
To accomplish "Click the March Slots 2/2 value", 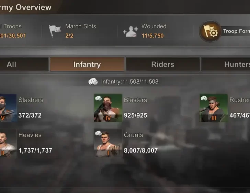I will point(69,36).
